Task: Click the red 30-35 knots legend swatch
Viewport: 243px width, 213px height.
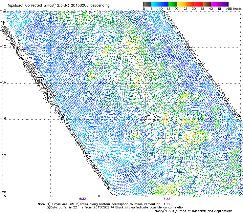Action: (198, 4)
